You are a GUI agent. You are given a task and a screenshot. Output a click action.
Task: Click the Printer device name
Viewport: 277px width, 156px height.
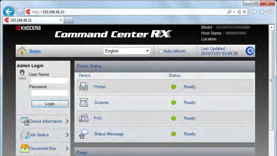tap(100, 87)
